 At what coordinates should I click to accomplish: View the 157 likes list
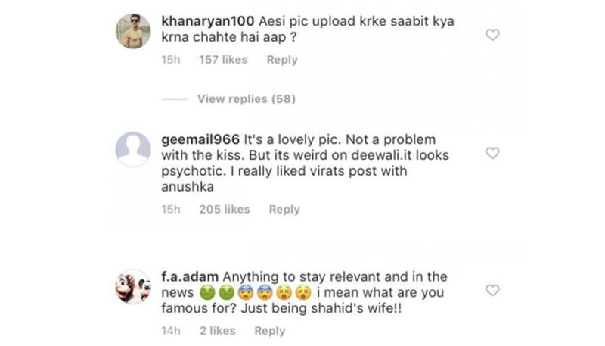coord(223,60)
